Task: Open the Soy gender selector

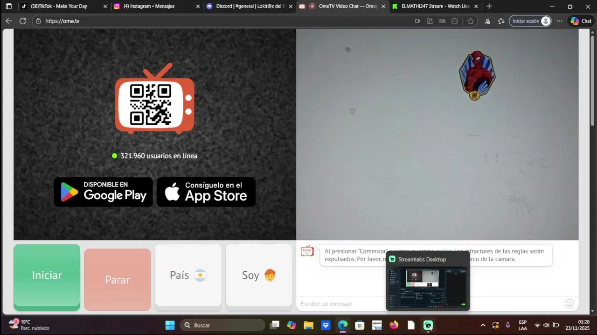Action: 259,275
